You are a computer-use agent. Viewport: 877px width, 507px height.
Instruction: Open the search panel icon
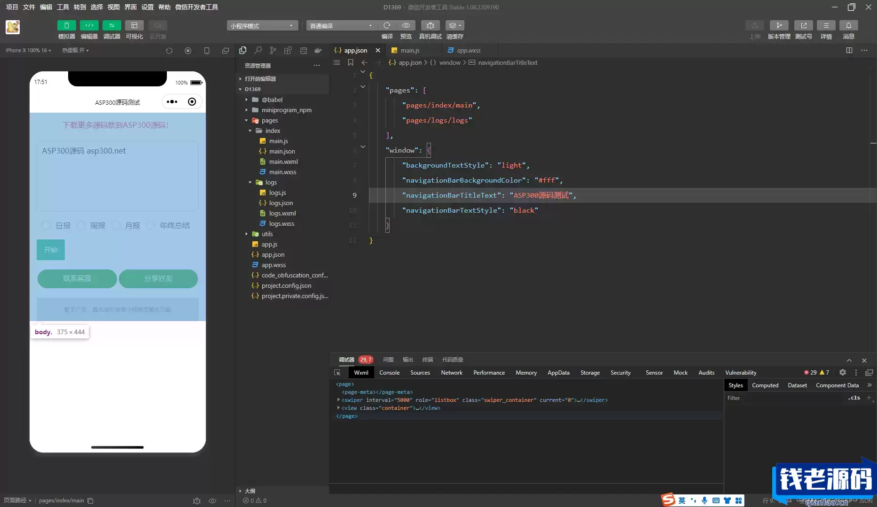258,50
